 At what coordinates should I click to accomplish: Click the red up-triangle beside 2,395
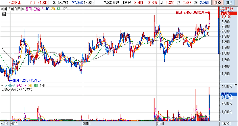click(20, 3)
